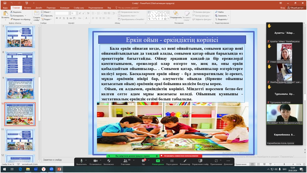Stop video in Zoom toolbar
This screenshot has width=307, height=173.
(x=95, y=162)
